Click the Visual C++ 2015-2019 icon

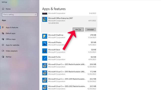[x=45, y=80]
